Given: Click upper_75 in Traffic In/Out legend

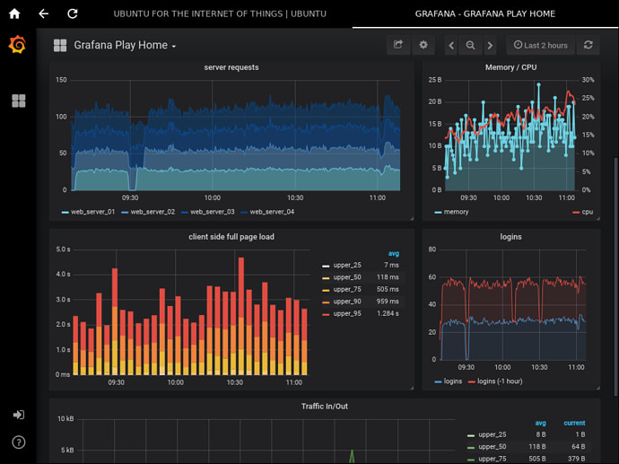Looking at the screenshot, I should click(x=493, y=459).
